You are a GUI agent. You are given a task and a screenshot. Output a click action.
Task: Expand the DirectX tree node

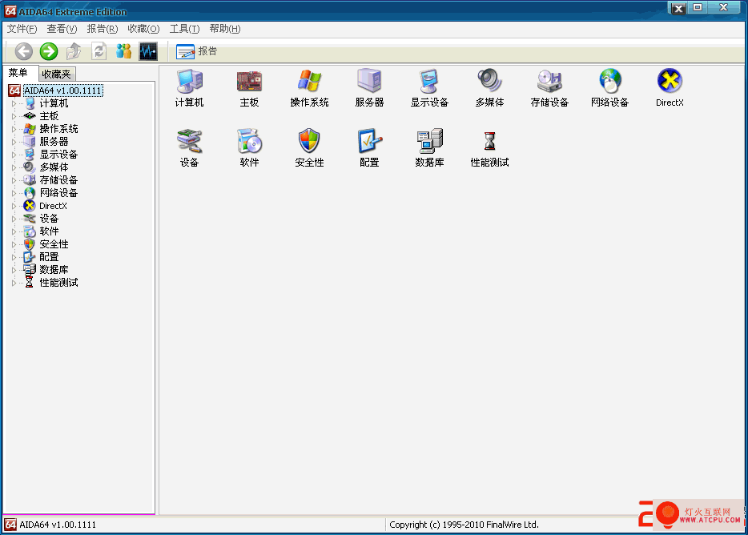[14, 206]
